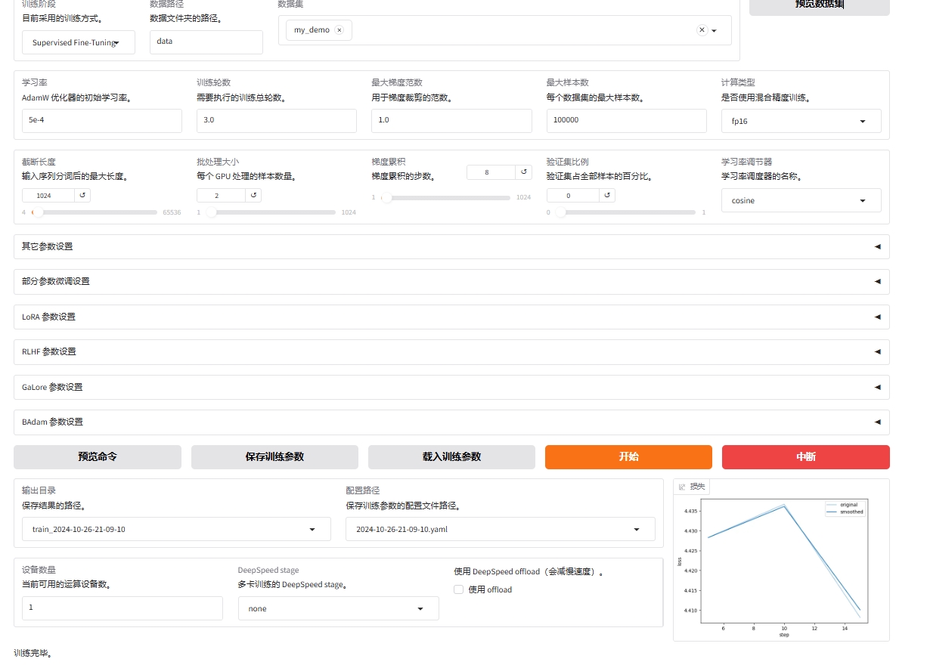Open the 输出目录 train path dropdown

176,530
